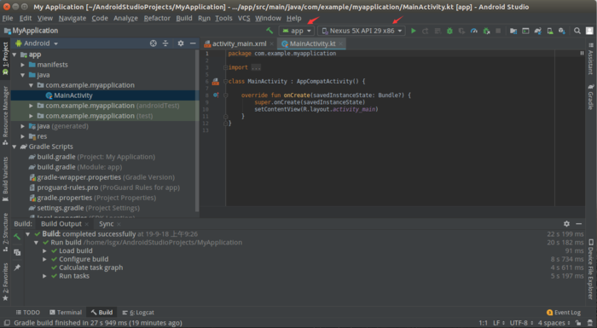Image resolution: width=597 pixels, height=328 pixels.
Task: Close the MainActivity.kt tab
Action: pyautogui.click(x=341, y=43)
